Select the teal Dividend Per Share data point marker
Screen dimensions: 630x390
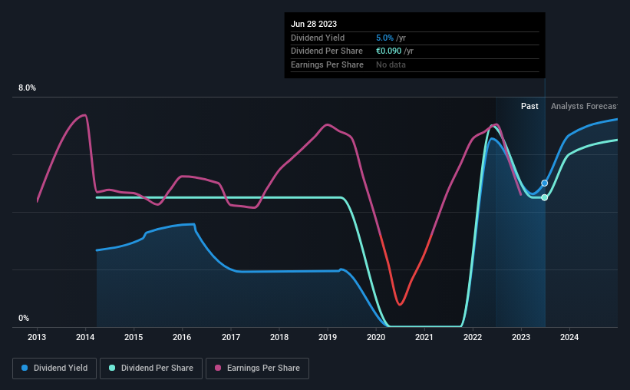(x=544, y=197)
